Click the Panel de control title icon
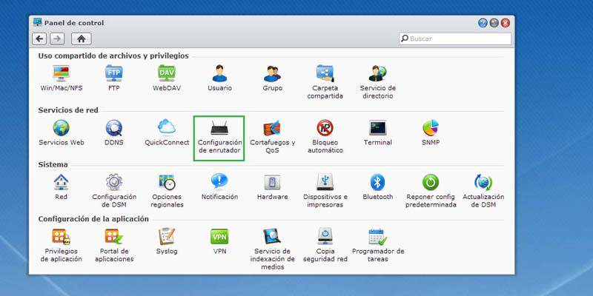Image resolution: width=593 pixels, height=296 pixels. click(38, 23)
